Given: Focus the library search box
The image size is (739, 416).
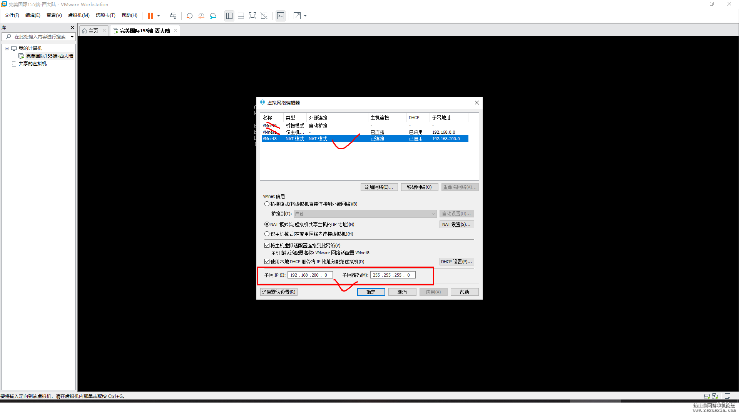Looking at the screenshot, I should [x=40, y=37].
